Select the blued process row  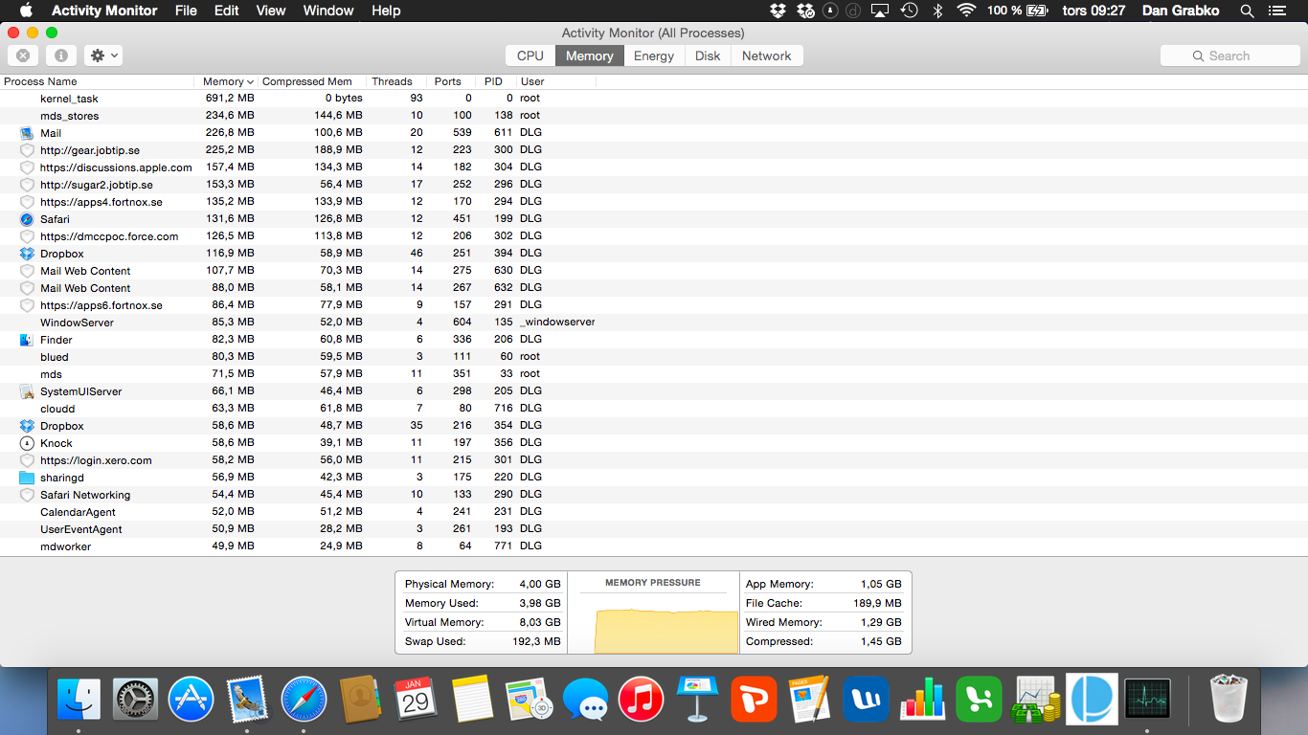(x=654, y=357)
